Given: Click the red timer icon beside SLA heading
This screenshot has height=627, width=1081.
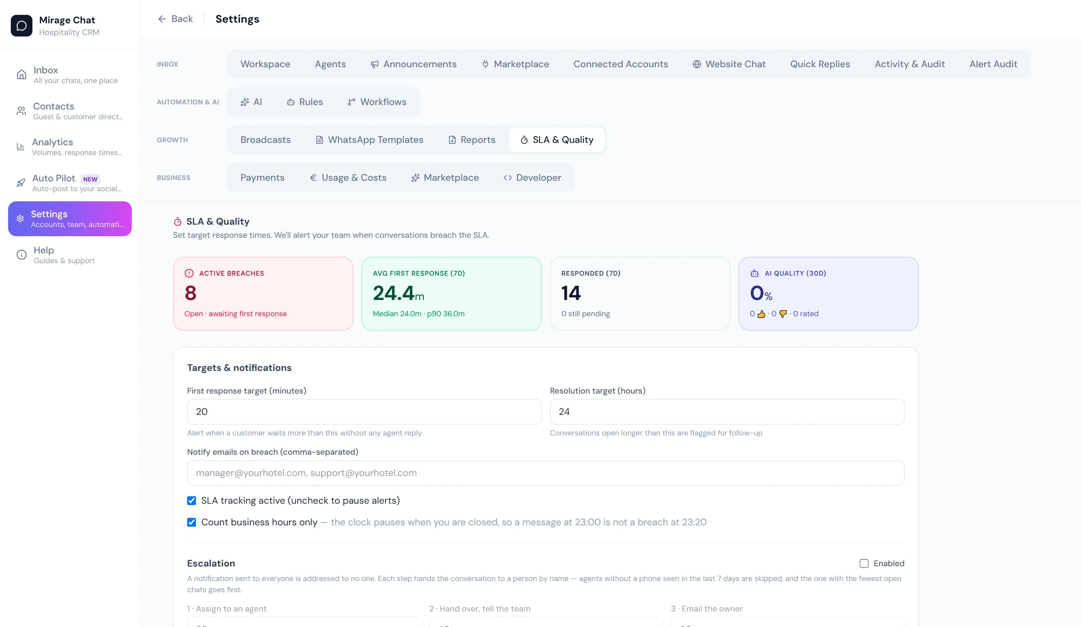Looking at the screenshot, I should 178,222.
